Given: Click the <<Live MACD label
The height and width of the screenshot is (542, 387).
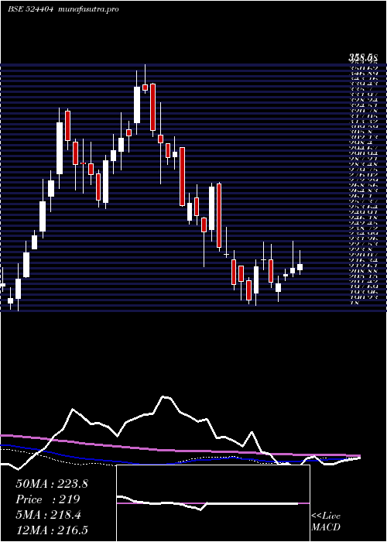Looking at the screenshot, I should [326, 522].
